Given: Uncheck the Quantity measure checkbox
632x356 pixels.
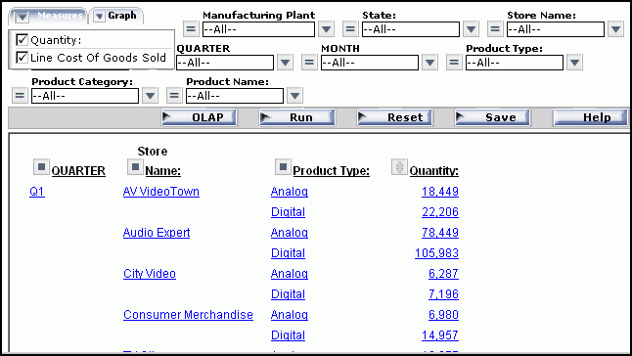Looking at the screenshot, I should point(22,40).
